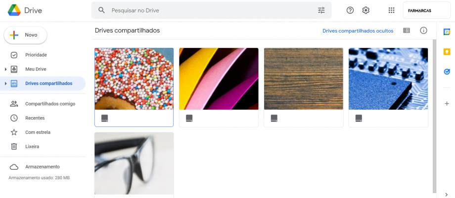Expand Drives compartilhados tree arrow
The width and height of the screenshot is (455, 198).
[x=5, y=83]
